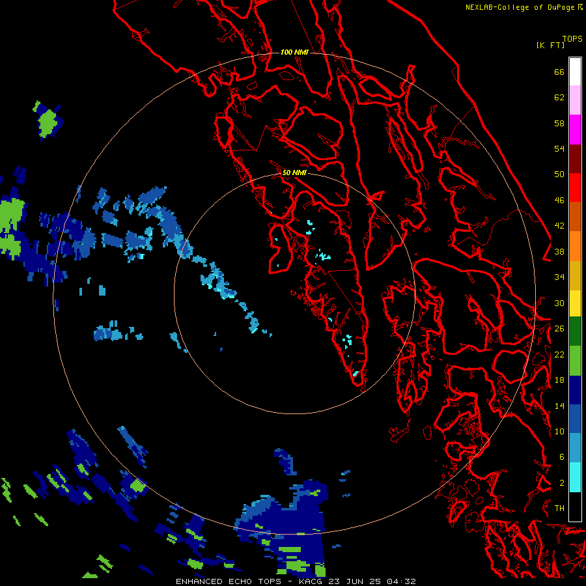Click the white 66 kft color swatch
586x586 pixels.
pyautogui.click(x=575, y=72)
